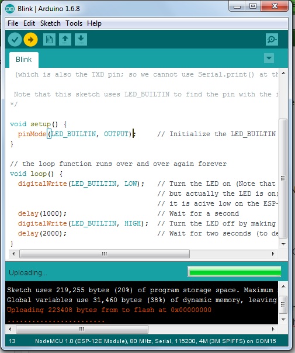Open the Tools menu
Image resolution: width=295 pixels, height=353 pixels.
pos(74,23)
